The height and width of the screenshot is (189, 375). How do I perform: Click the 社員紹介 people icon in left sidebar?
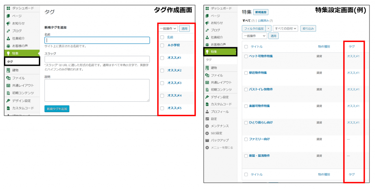[x=8, y=38]
